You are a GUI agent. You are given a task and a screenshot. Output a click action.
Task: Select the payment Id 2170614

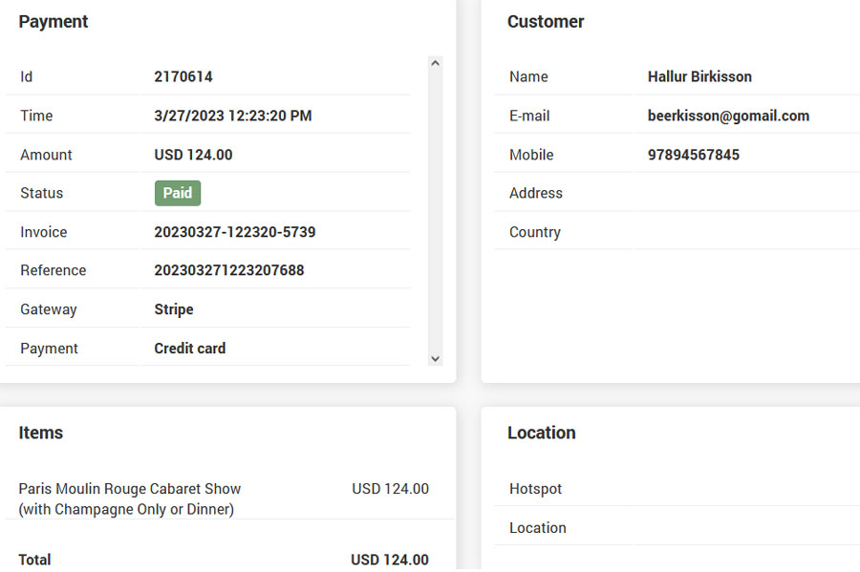tap(183, 76)
